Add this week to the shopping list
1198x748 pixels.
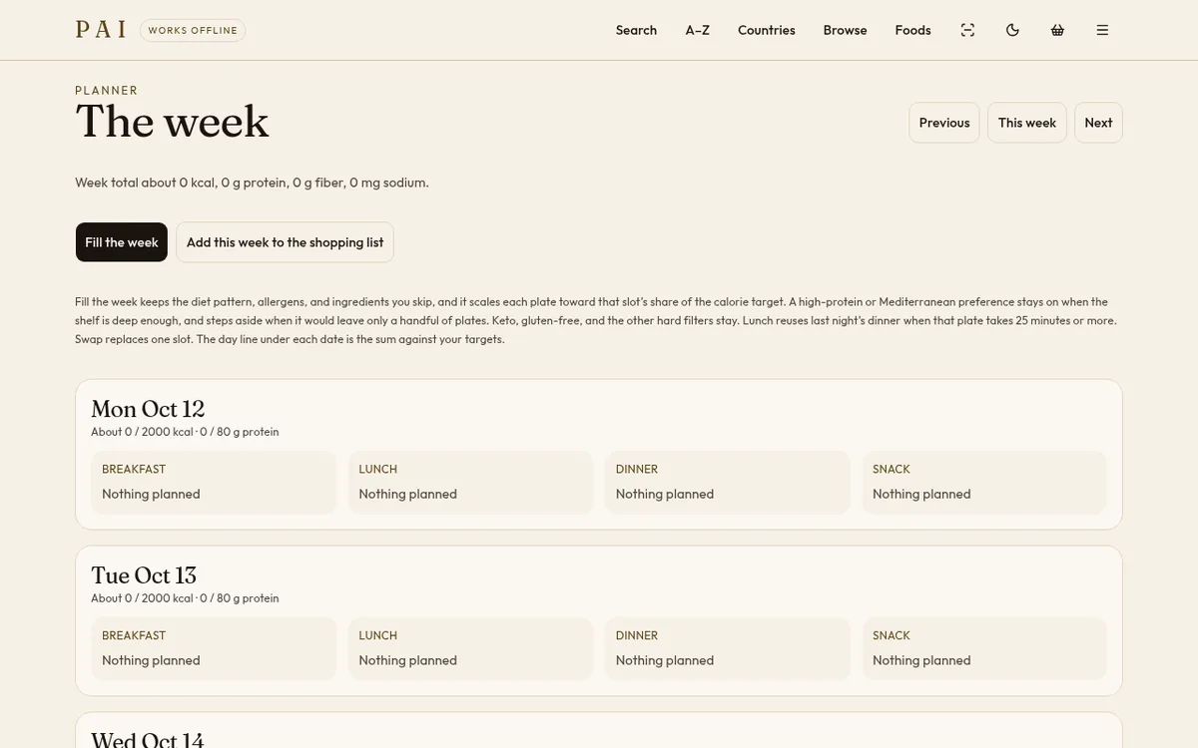[285, 242]
